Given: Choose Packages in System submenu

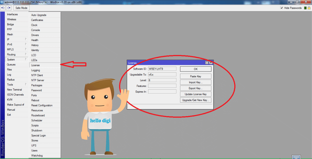Looking at the screenshot, I should [44, 85].
